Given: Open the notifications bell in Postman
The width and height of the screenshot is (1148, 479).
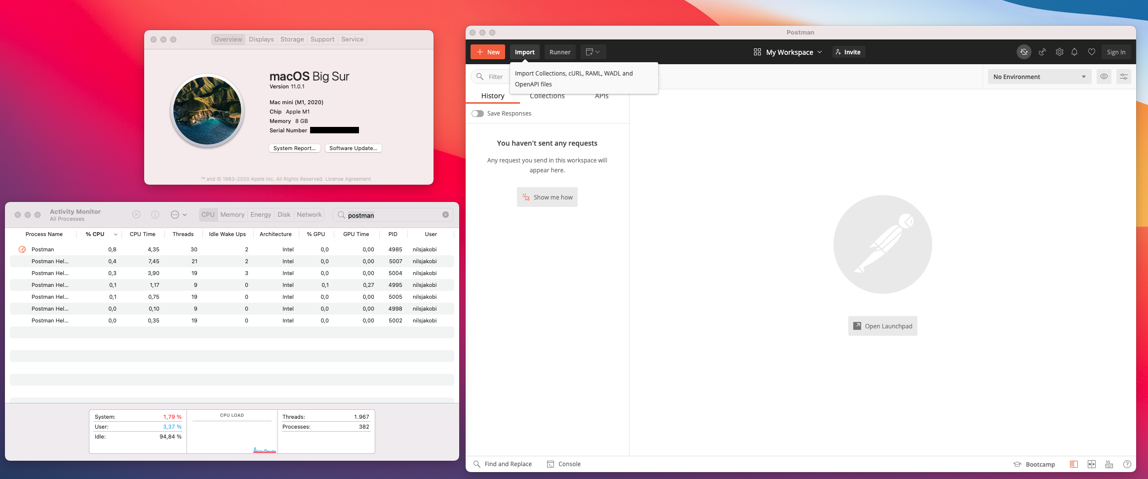Looking at the screenshot, I should click(x=1074, y=52).
